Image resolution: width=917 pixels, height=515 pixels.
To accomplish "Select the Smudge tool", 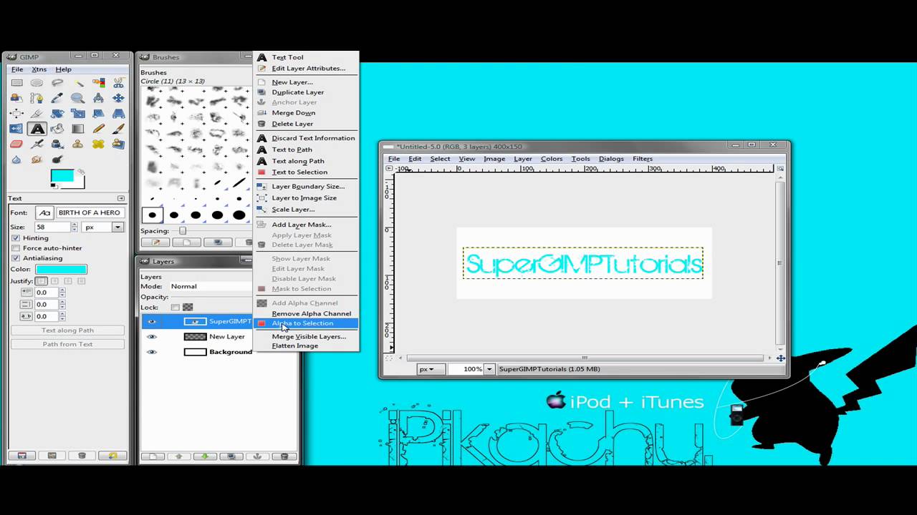I will [x=37, y=160].
